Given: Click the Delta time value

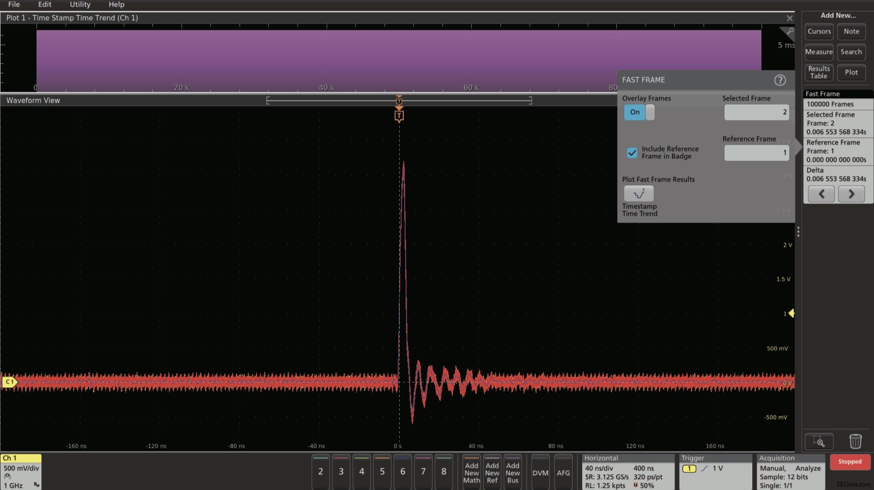Looking at the screenshot, I should (836, 179).
